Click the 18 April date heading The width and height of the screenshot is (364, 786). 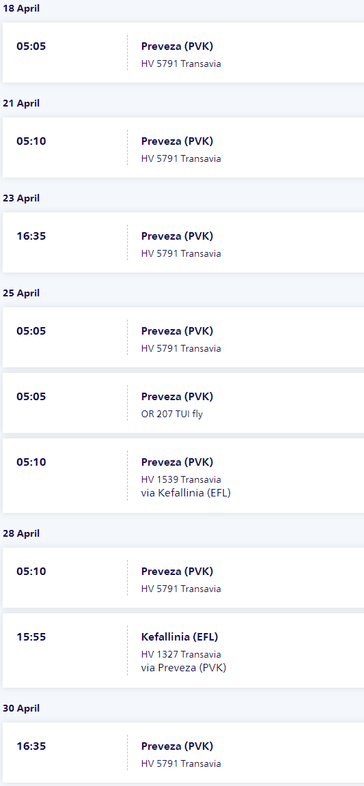[21, 8]
